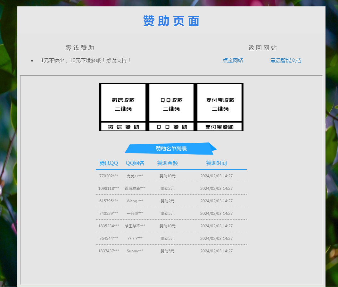Click QQ number 615795***

[109, 201]
